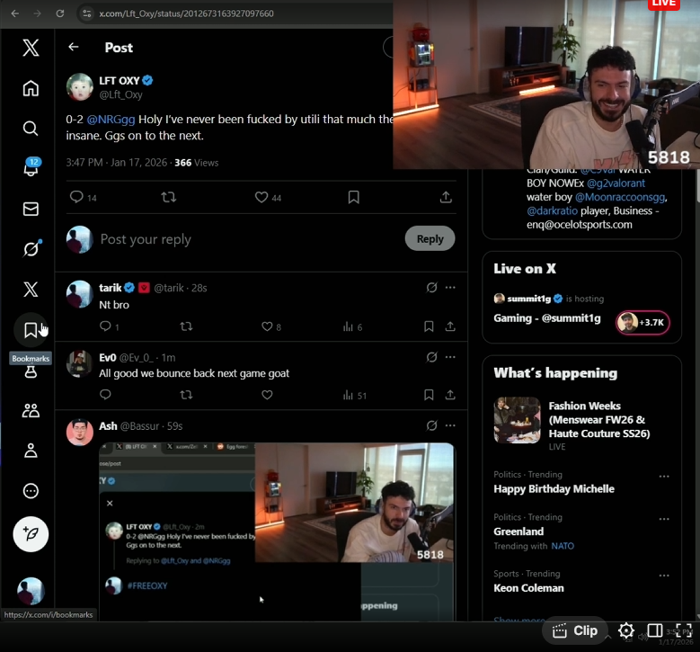The width and height of the screenshot is (700, 652).
Task: Ask Grok about tarik's reply
Action: 431,288
